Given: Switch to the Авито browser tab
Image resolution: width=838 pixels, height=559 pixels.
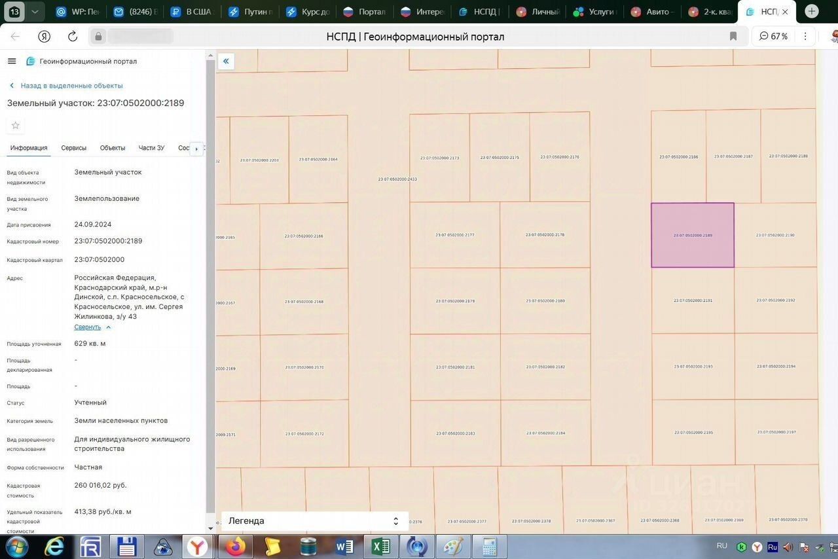Looking at the screenshot, I should point(651,12).
